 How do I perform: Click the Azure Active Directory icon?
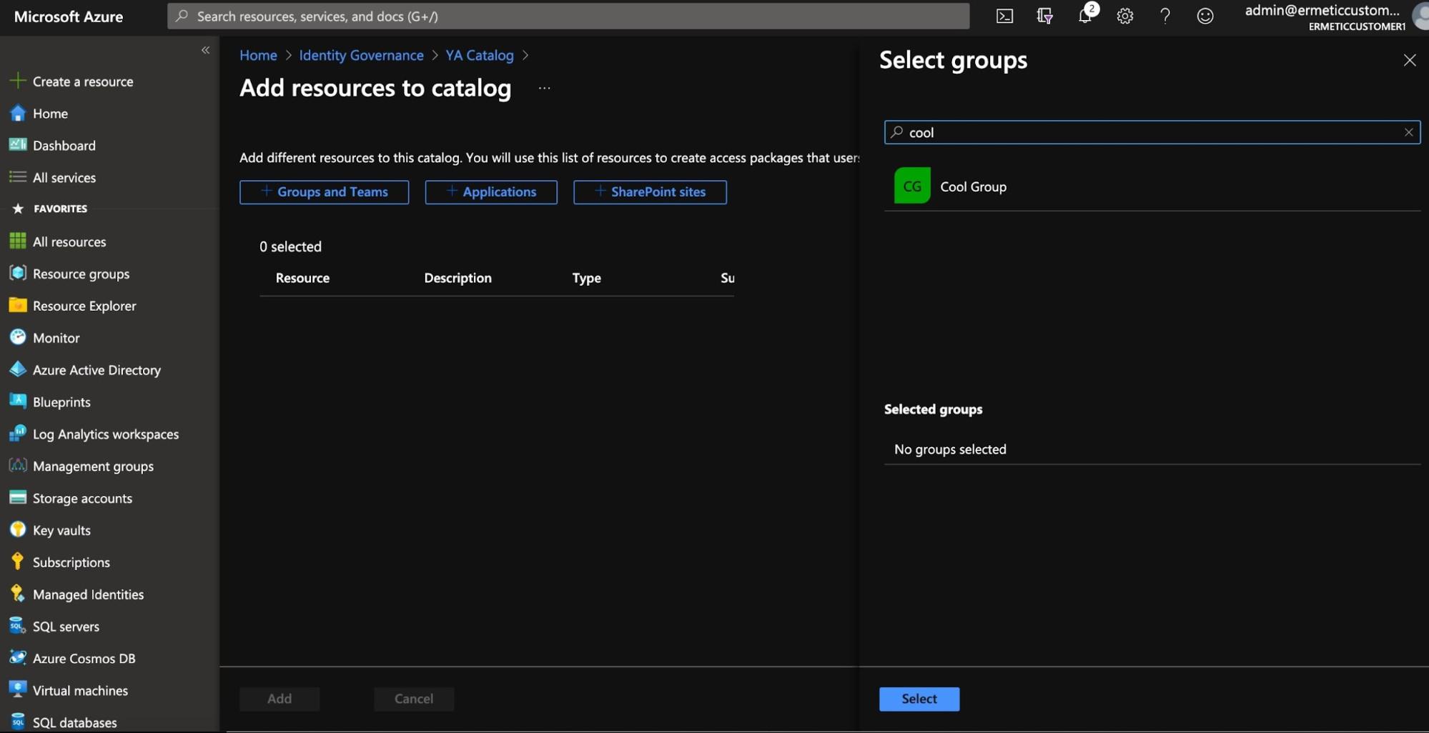pos(18,369)
